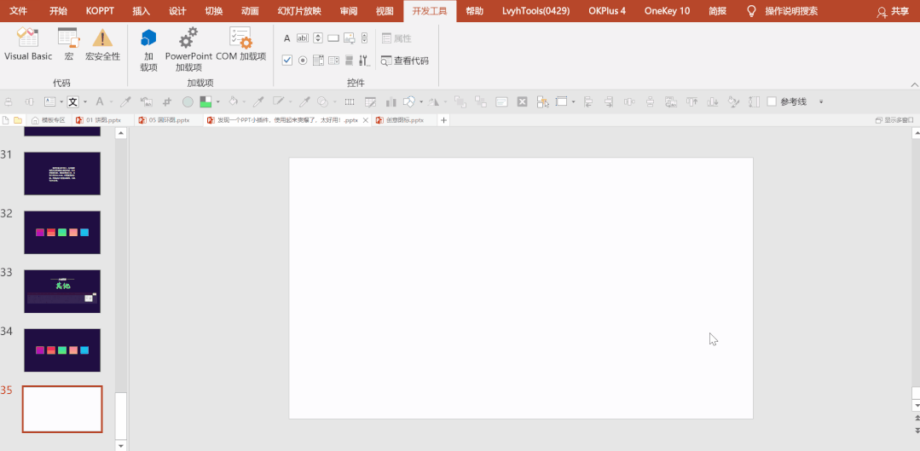Image resolution: width=920 pixels, height=451 pixels.
Task: Switch to the 插入 ribbon tab
Action: pyautogui.click(x=142, y=11)
